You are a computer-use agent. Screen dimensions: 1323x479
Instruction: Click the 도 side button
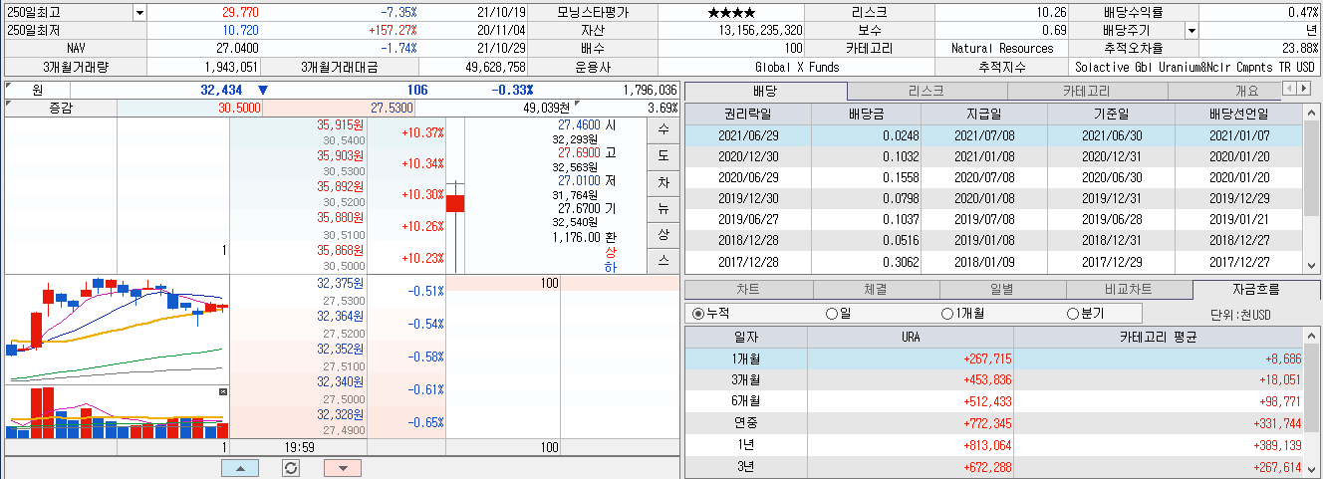click(663, 156)
